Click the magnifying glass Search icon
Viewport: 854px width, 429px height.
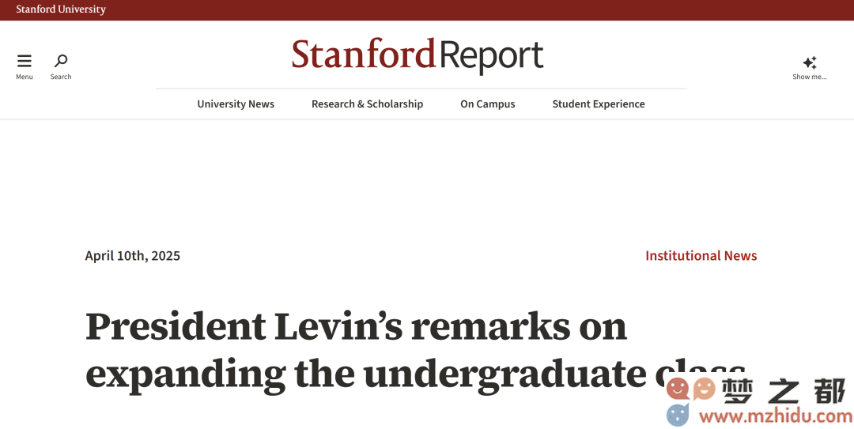tap(61, 60)
